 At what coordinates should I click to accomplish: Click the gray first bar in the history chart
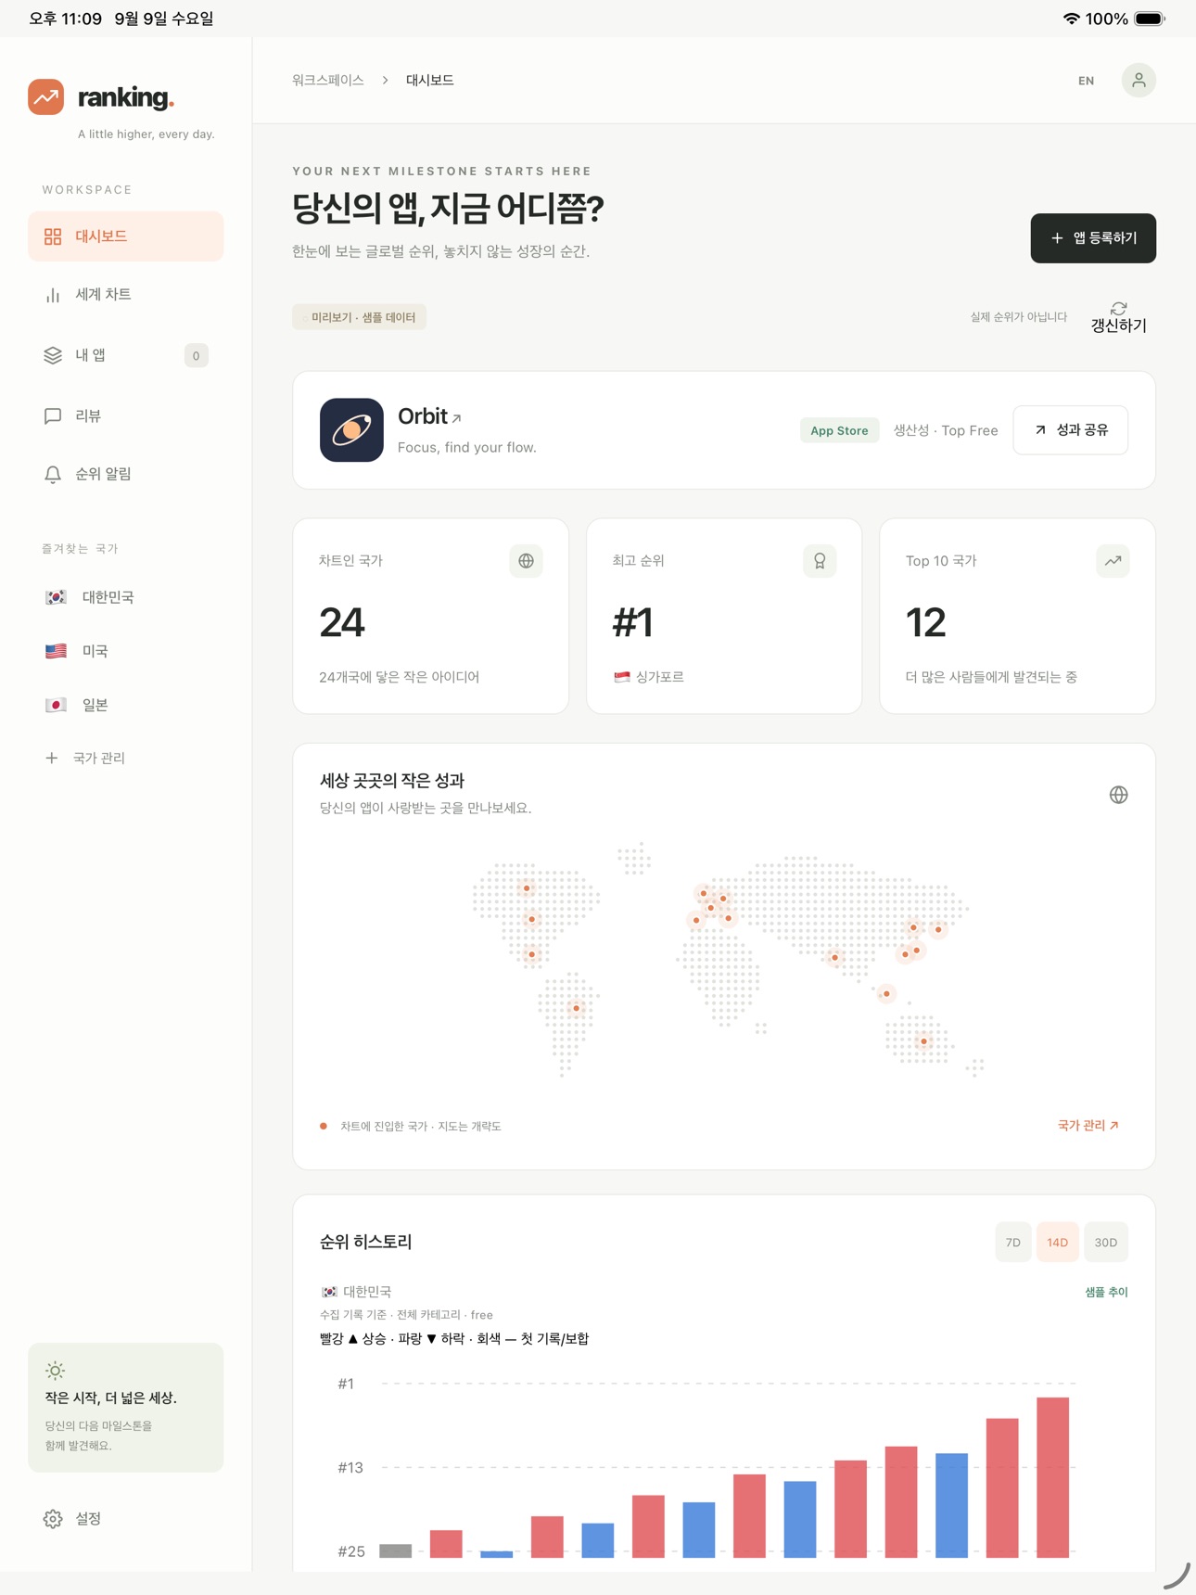pyautogui.click(x=396, y=1550)
